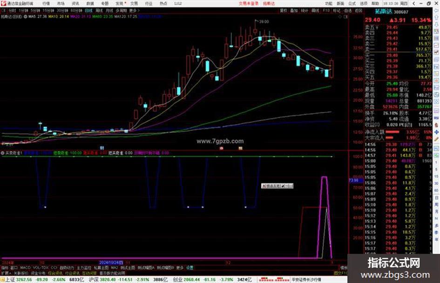Viewport: 440px width, 283px height.
Task: Open the 数据 menu
Action: coord(90,3)
